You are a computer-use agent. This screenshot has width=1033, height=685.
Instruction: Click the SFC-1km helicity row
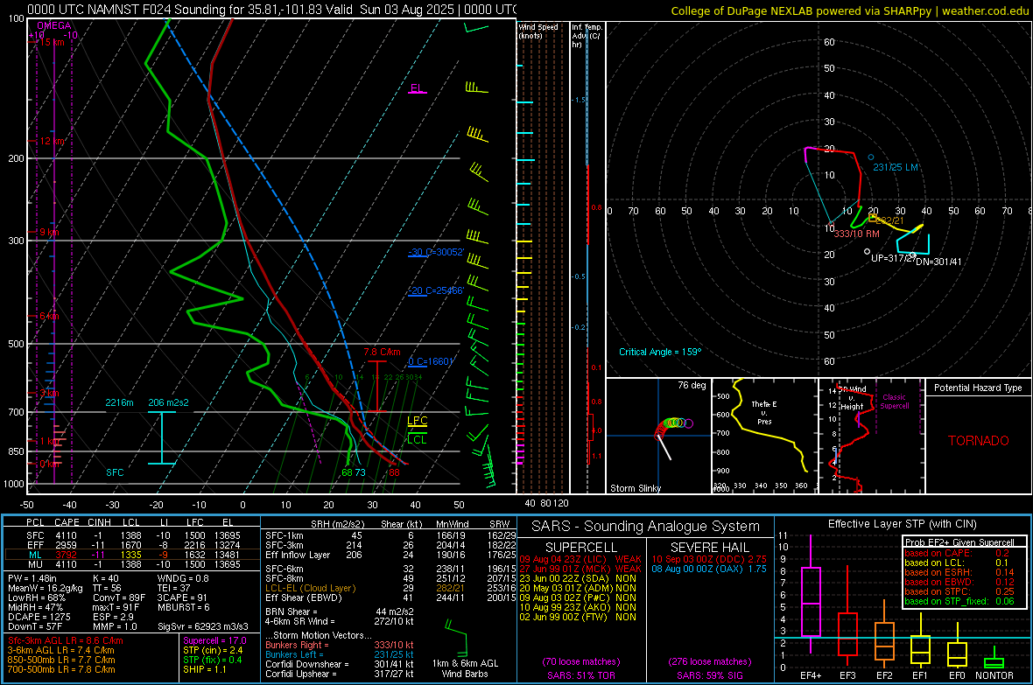pos(390,535)
